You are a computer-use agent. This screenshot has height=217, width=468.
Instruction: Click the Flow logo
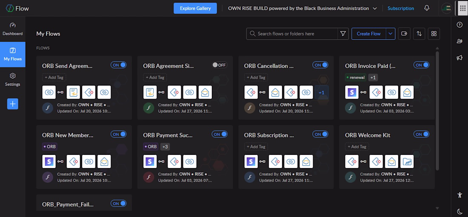coord(17,9)
